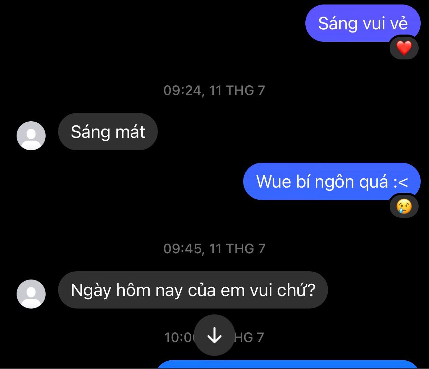Tap the avatar beside 'Ngày hôm nay của em vui chứ?'
This screenshot has height=369, width=429.
point(31,294)
